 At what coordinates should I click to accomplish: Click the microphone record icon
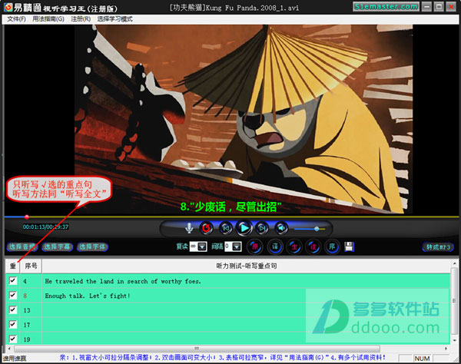189,228
